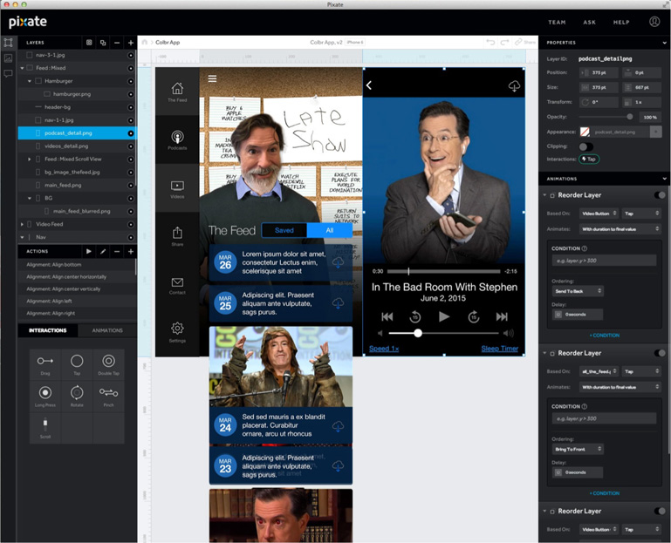Open the Bring To Front ordering dropdown

(578, 449)
